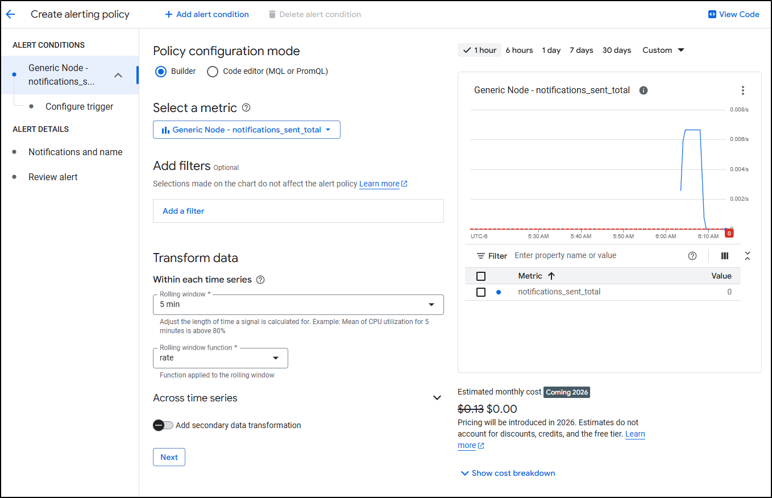Image resolution: width=772 pixels, height=498 pixels.
Task: Expand the Across time series section
Action: pyautogui.click(x=437, y=398)
